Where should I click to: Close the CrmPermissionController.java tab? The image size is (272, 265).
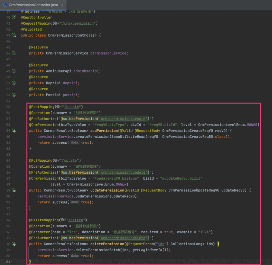62,5
